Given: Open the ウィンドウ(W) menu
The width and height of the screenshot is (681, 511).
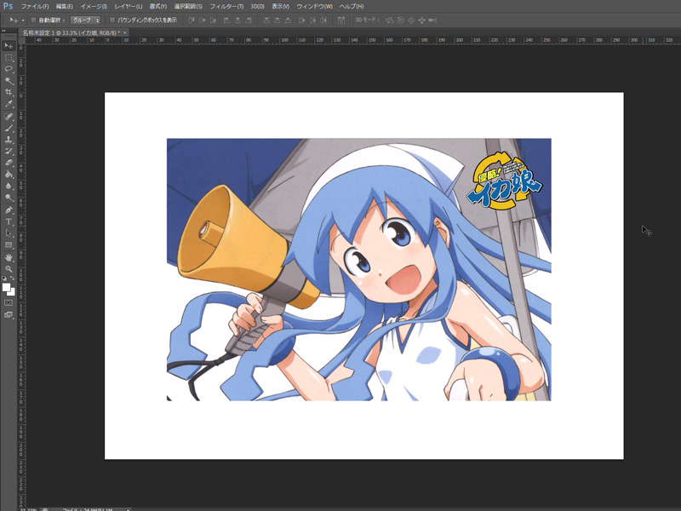Looking at the screenshot, I should pyautogui.click(x=314, y=7).
